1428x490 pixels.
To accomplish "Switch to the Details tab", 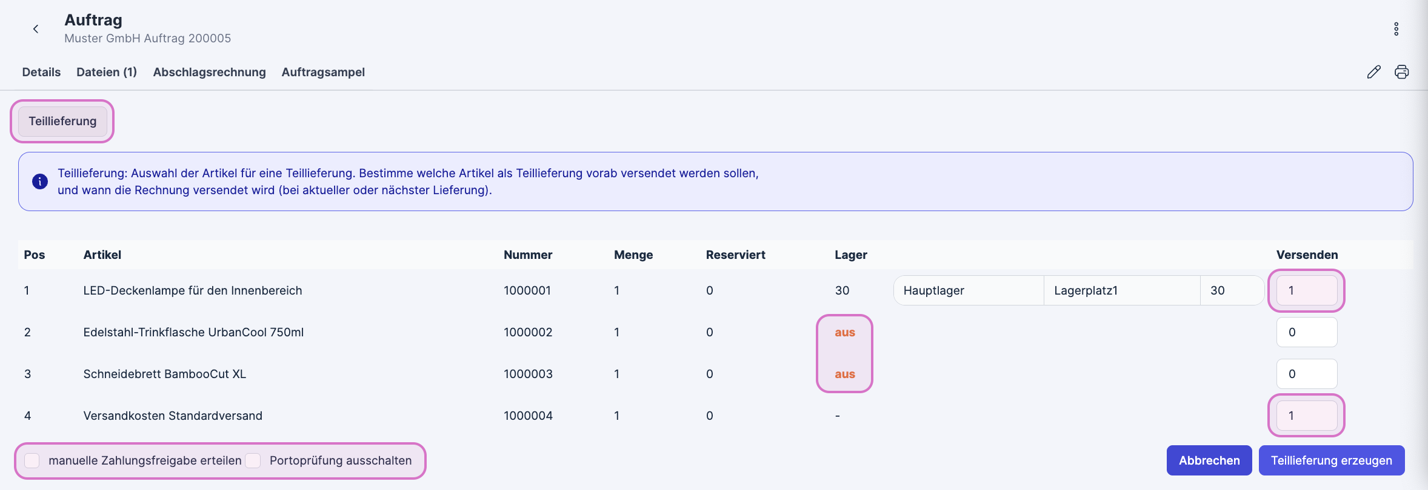I will point(41,72).
